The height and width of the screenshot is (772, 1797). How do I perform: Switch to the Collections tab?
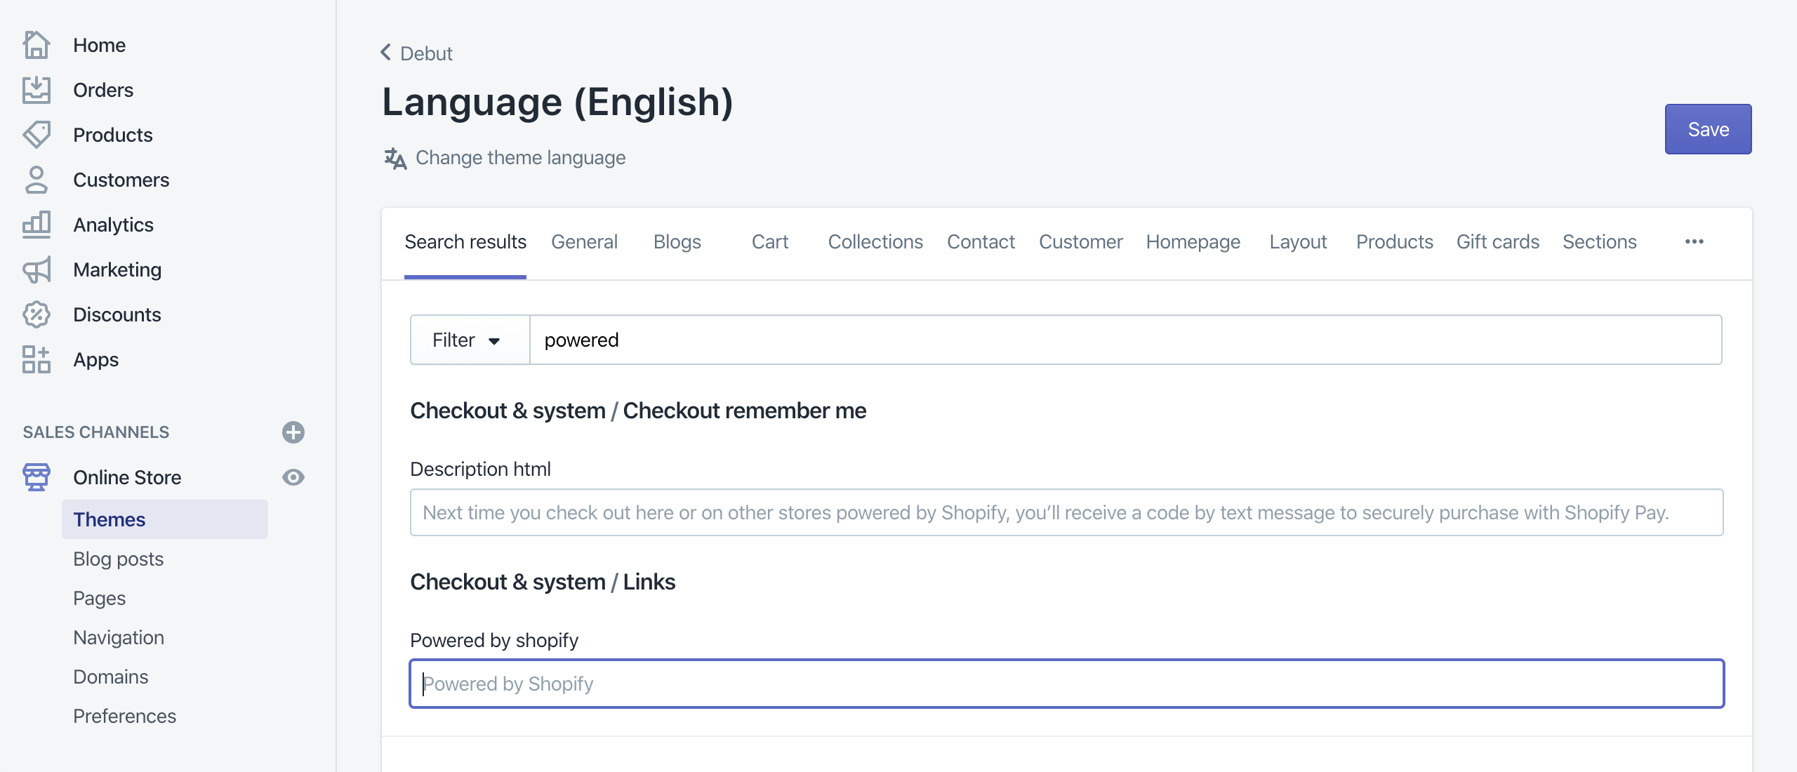click(x=875, y=242)
